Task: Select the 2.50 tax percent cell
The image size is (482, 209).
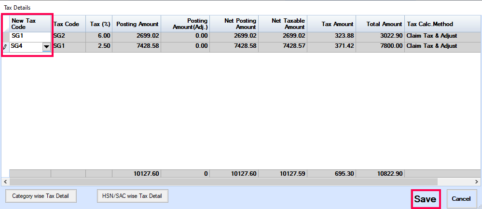Action: (99, 46)
